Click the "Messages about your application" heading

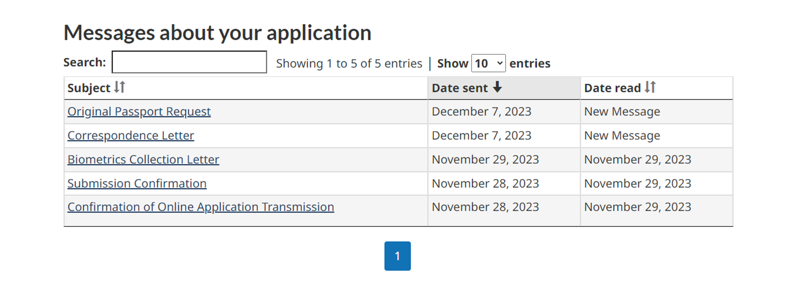pyautogui.click(x=217, y=32)
